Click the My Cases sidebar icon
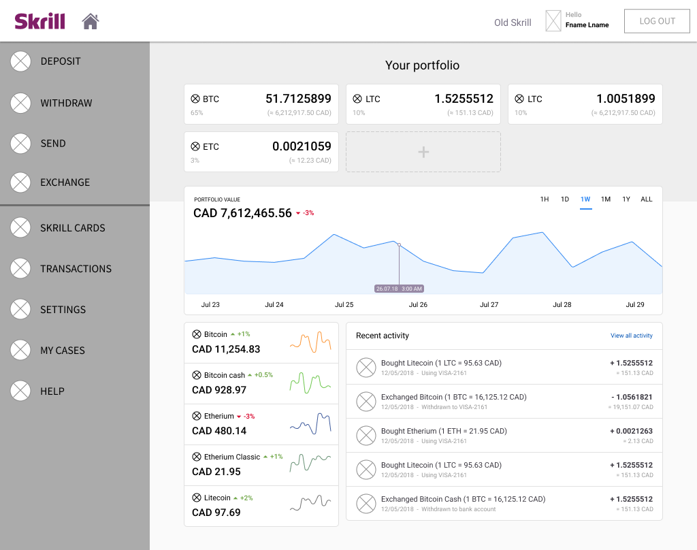 click(20, 351)
